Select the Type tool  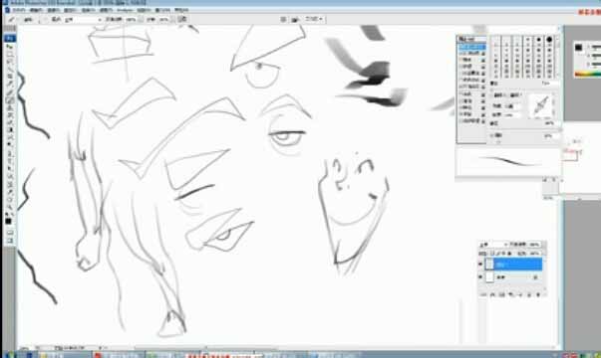[x=10, y=161]
